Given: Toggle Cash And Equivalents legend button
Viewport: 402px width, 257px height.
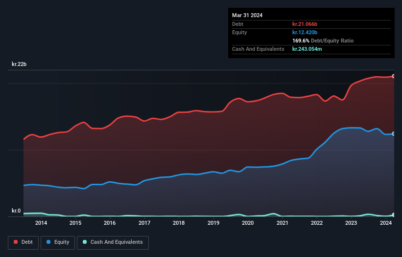Looking at the screenshot, I should coord(113,242).
